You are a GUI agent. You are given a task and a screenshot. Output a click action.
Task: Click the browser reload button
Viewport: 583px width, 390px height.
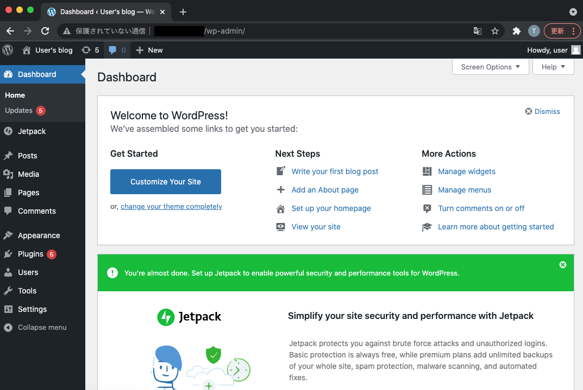click(45, 31)
